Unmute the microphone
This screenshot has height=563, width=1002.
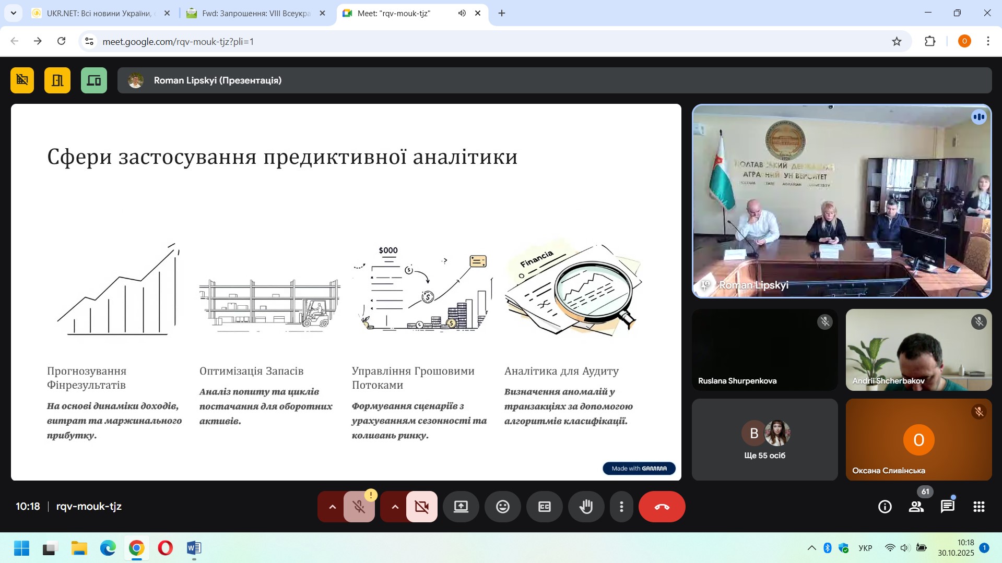359,507
